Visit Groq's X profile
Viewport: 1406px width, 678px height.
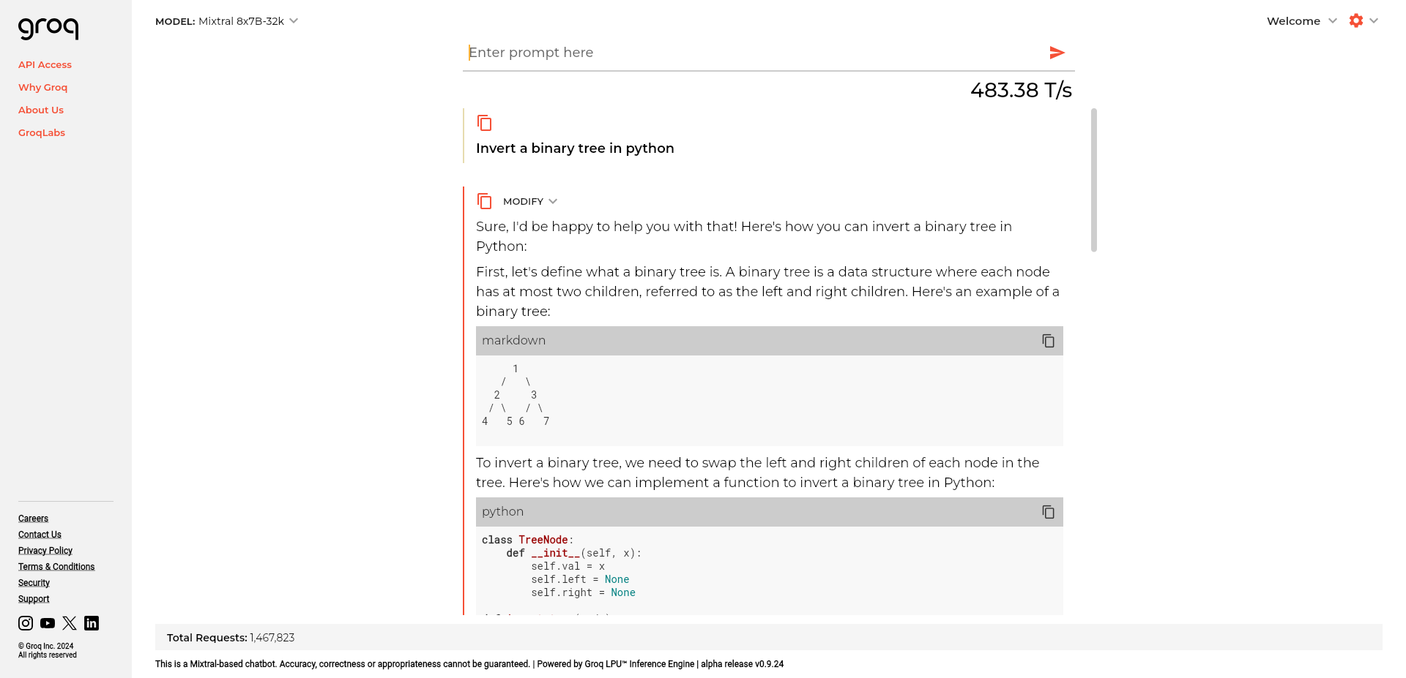pos(70,623)
